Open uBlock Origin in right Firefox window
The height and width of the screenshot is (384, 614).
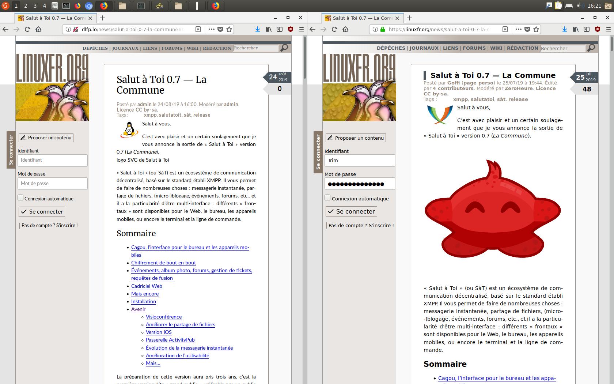598,29
